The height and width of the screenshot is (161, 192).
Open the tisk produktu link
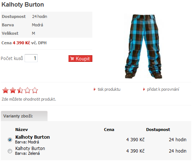(x=109, y=89)
